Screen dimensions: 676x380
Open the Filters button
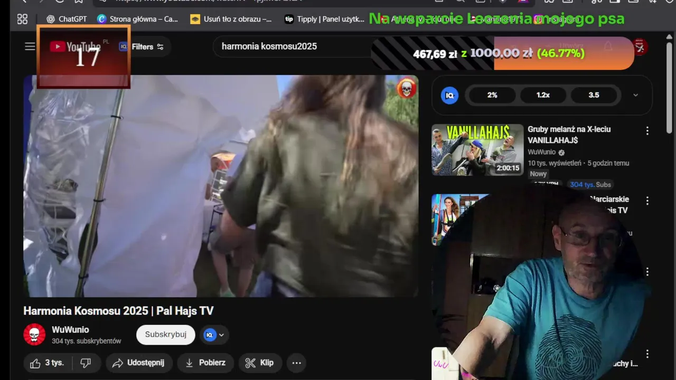[147, 46]
